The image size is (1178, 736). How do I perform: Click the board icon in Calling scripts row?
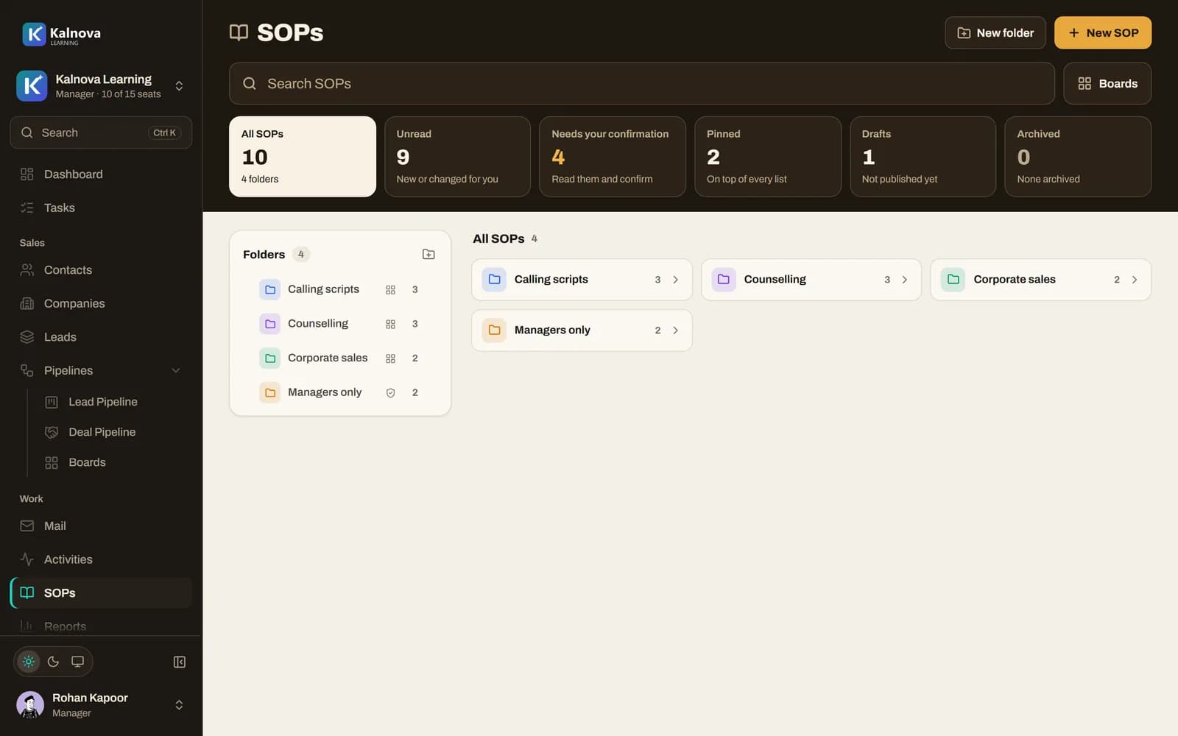coord(390,290)
